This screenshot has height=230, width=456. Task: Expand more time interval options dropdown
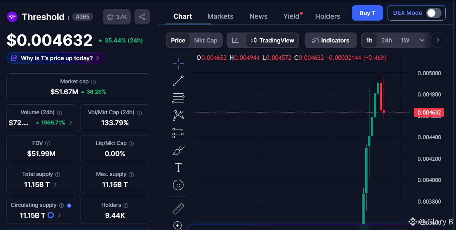(x=422, y=40)
